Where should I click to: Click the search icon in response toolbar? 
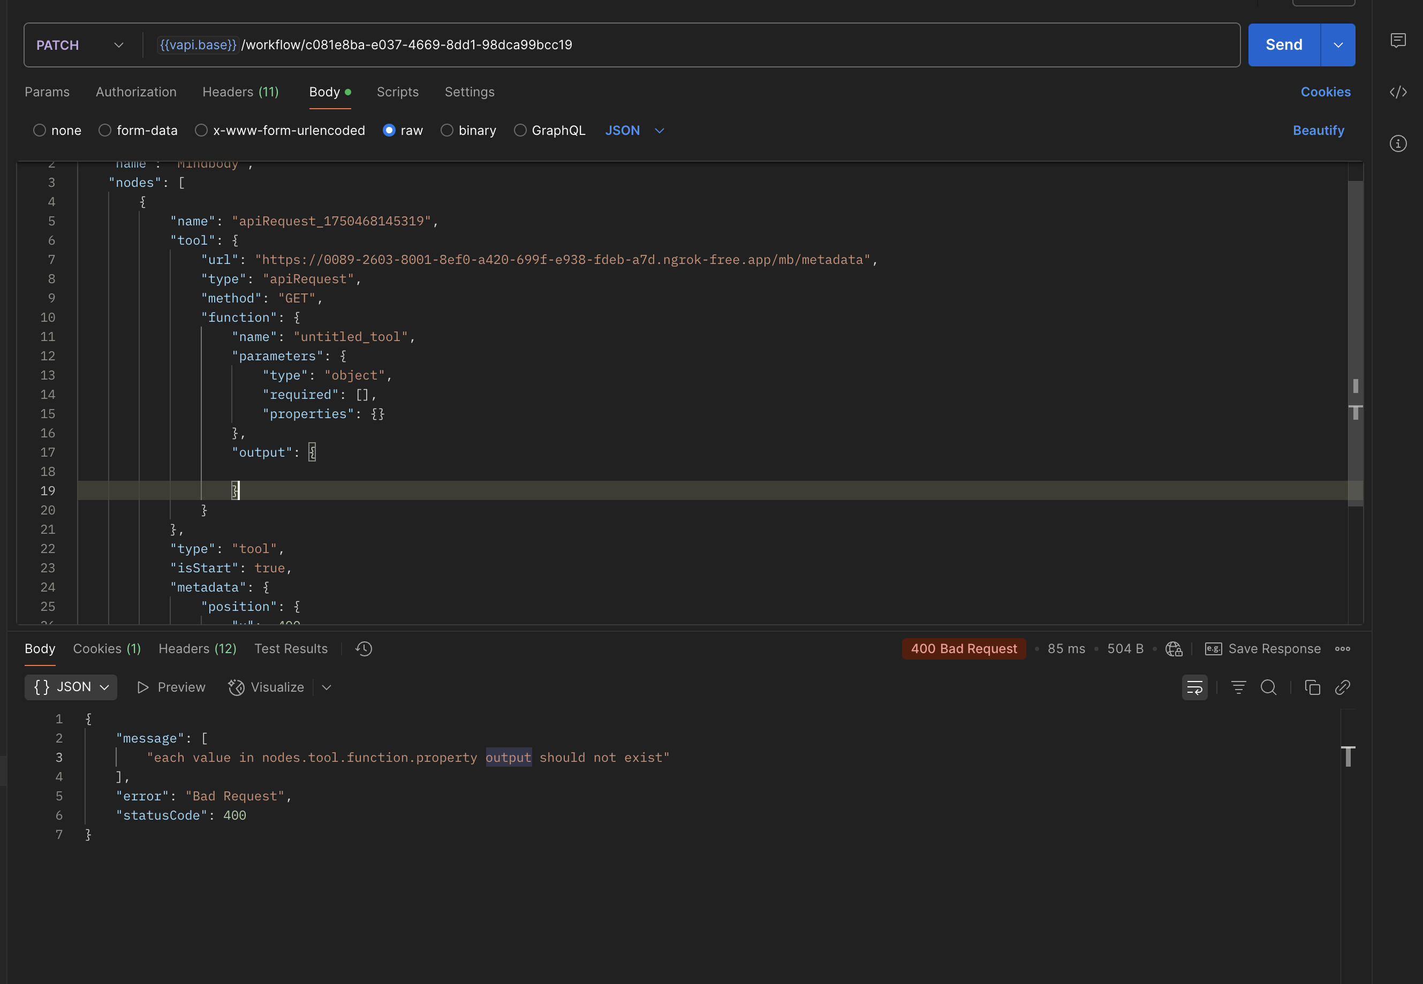(x=1268, y=687)
